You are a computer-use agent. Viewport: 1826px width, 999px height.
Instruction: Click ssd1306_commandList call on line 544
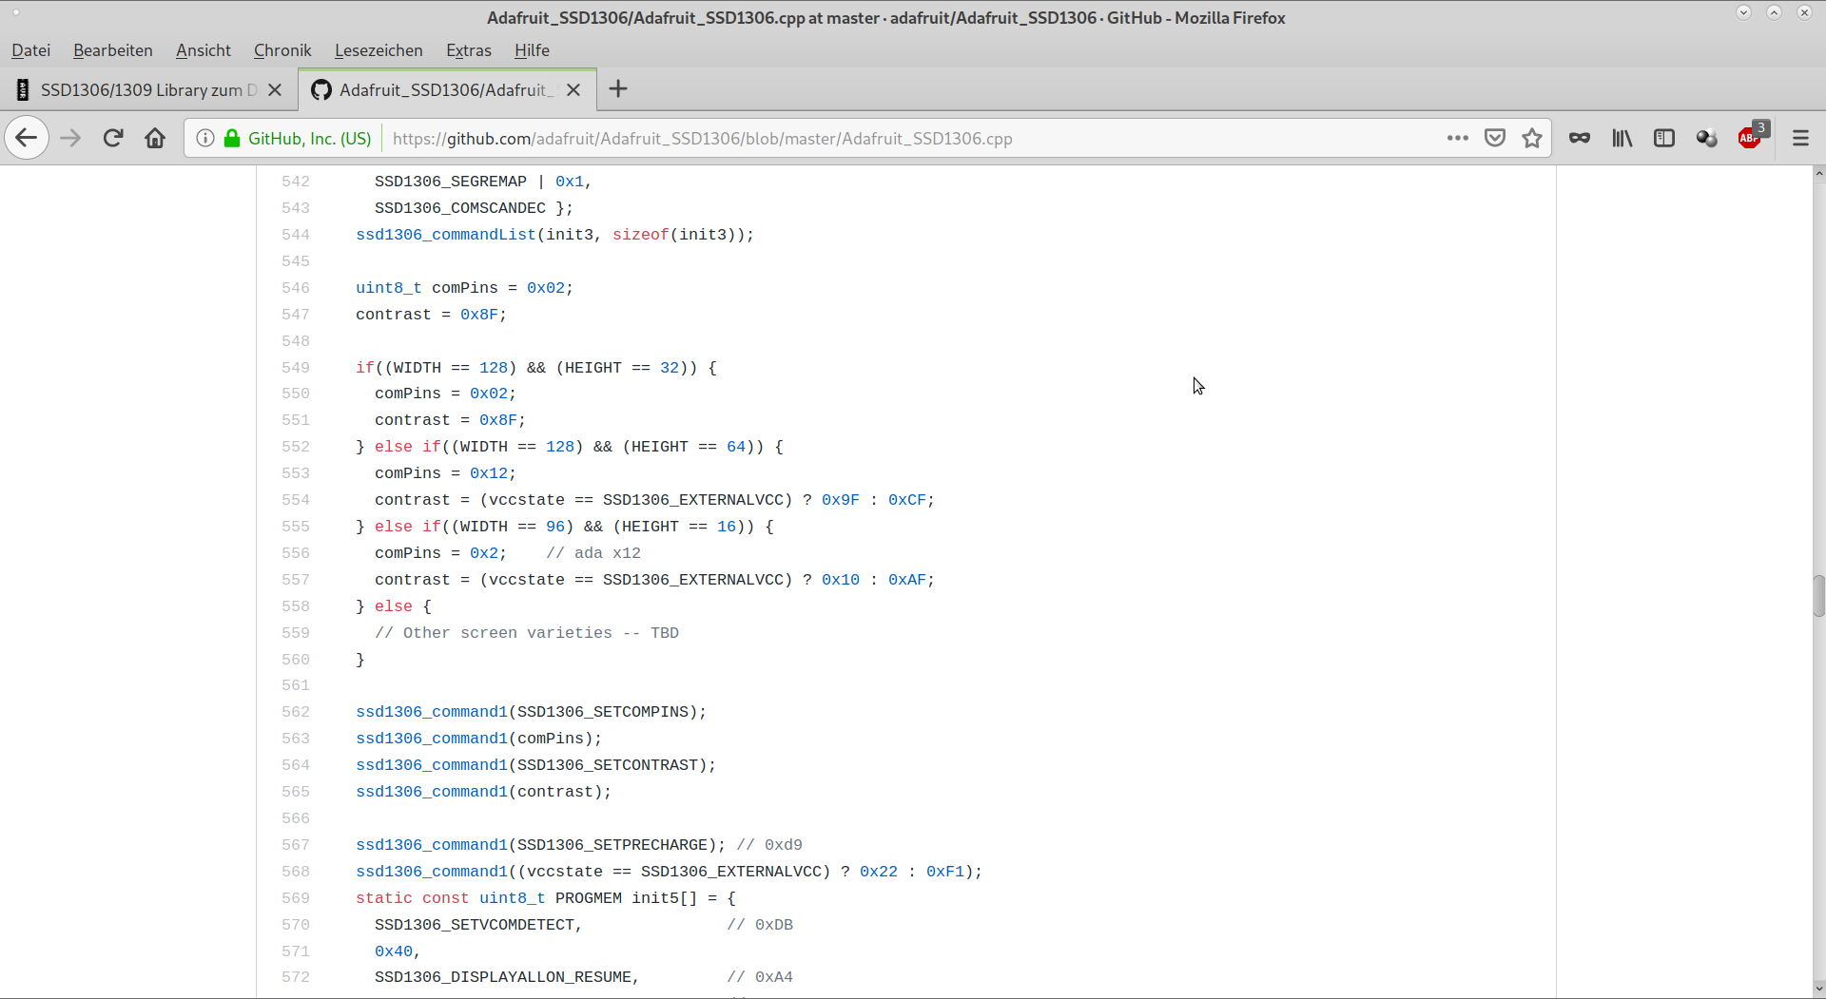point(446,235)
